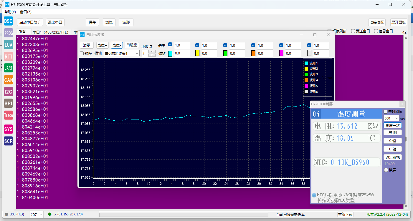Open the I2C module
Image resolution: width=413 pixels, height=221 pixels.
pyautogui.click(x=8, y=92)
